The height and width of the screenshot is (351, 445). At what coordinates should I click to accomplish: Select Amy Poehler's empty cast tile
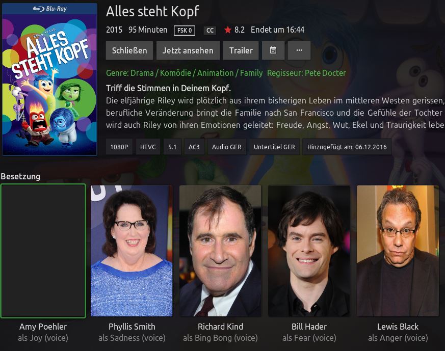pyautogui.click(x=43, y=251)
